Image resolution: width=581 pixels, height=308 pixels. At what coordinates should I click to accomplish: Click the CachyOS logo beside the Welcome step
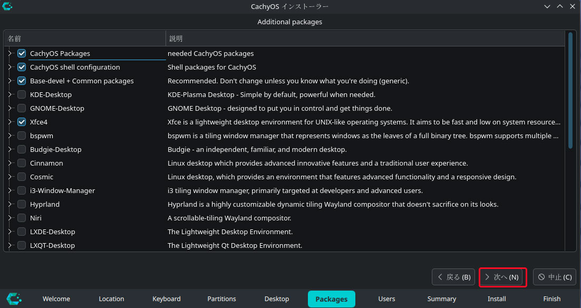14,299
